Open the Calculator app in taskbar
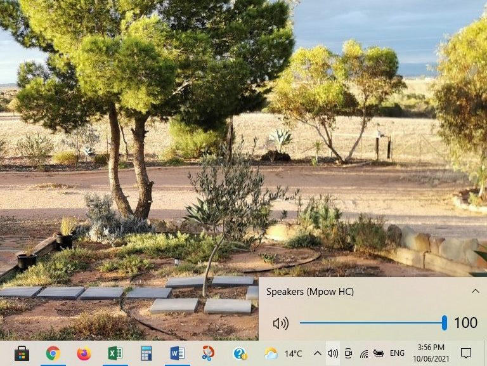 (146, 353)
